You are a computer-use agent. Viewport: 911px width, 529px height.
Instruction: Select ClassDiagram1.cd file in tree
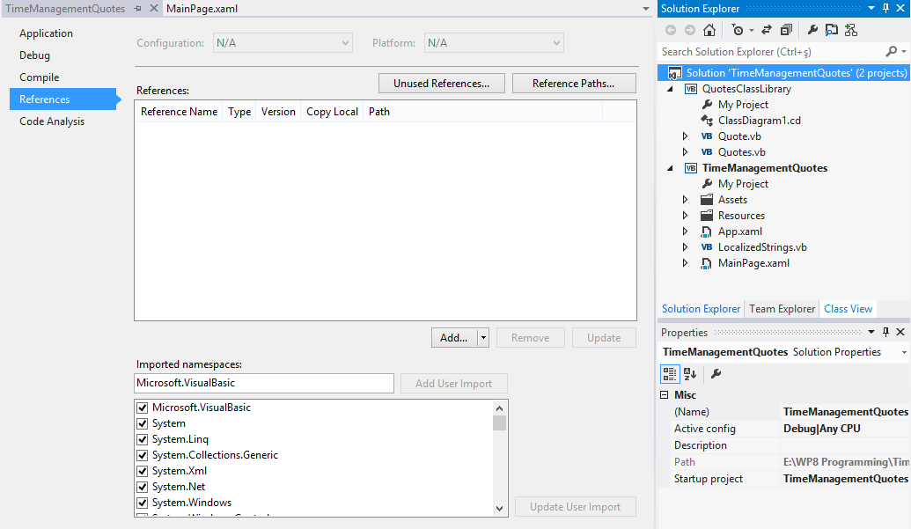pyautogui.click(x=759, y=121)
